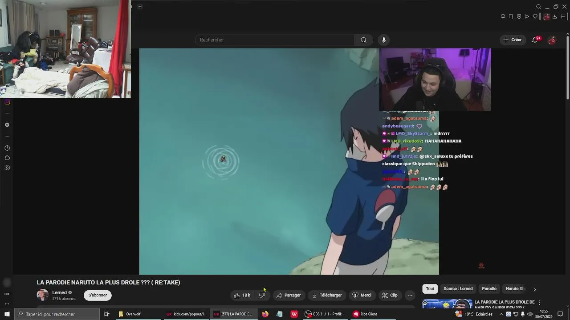Switch to kick.com popout taskbar window
The height and width of the screenshot is (320, 570).
pyautogui.click(x=186, y=314)
